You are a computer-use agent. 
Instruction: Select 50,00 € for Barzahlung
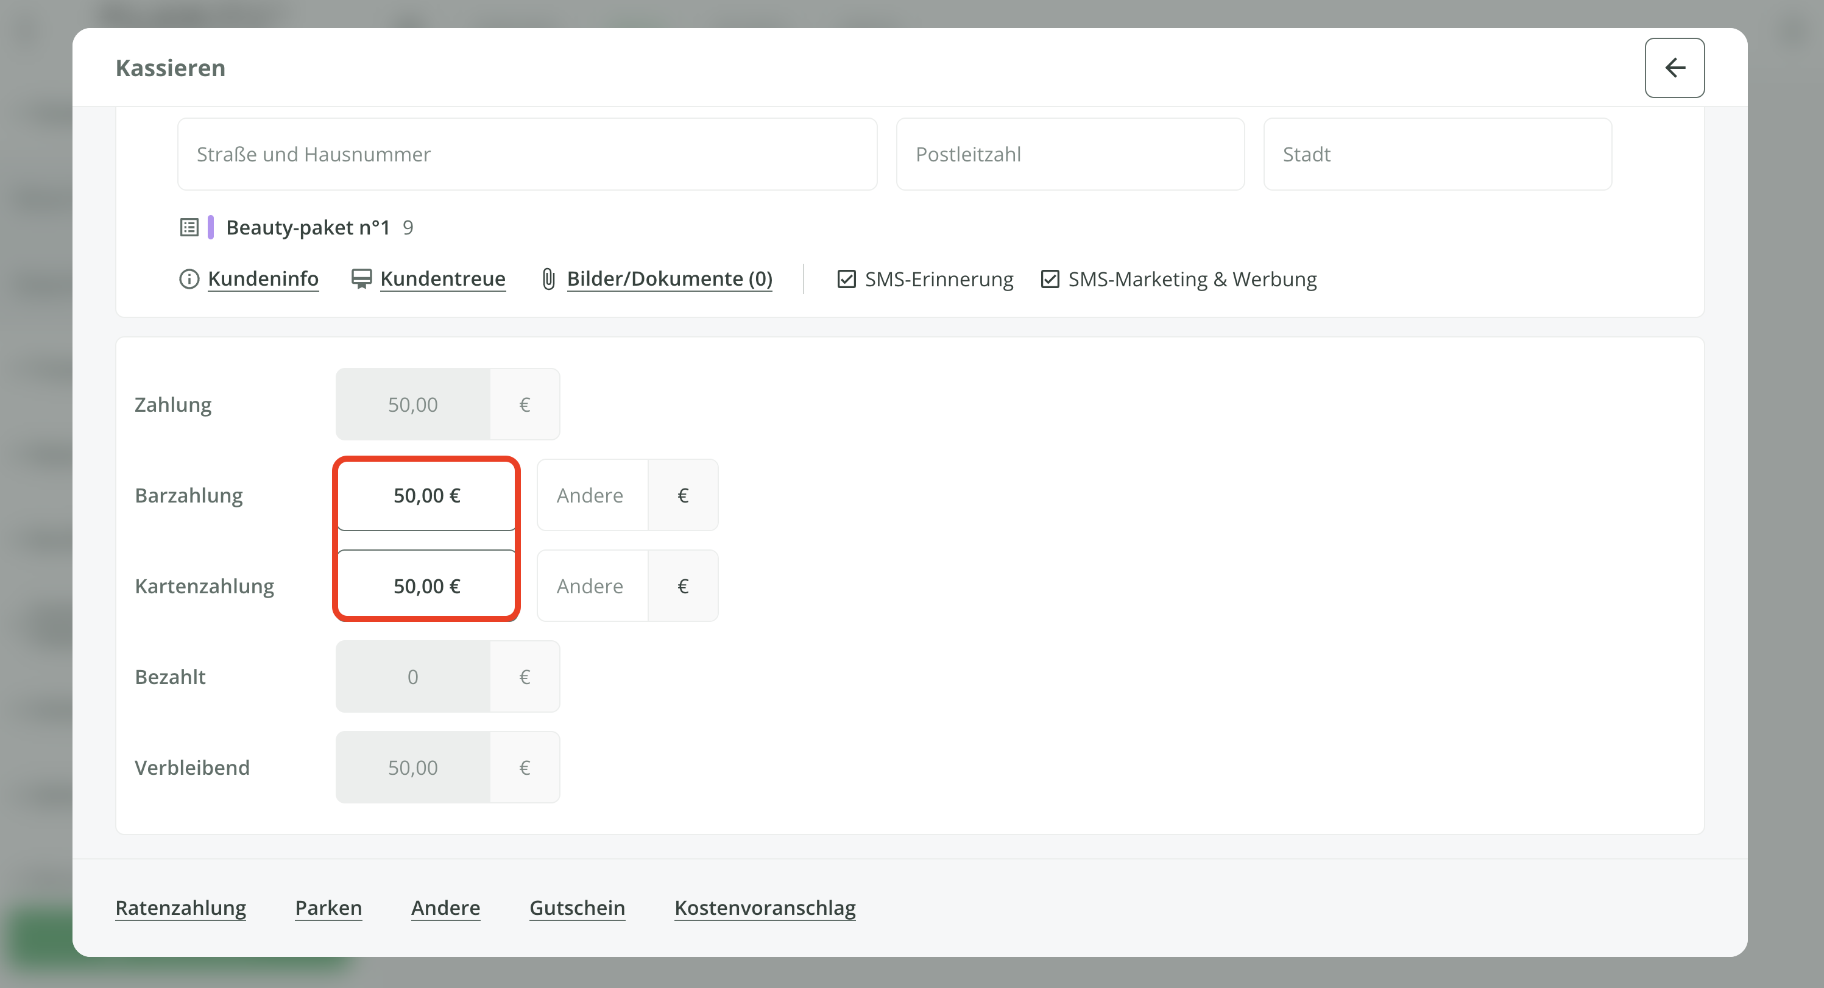(x=426, y=495)
